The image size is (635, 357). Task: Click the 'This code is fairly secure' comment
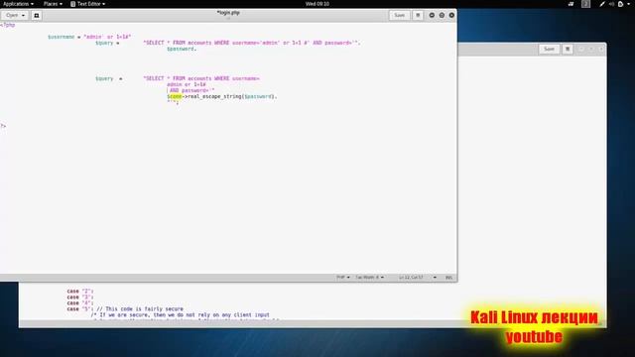click(140, 308)
